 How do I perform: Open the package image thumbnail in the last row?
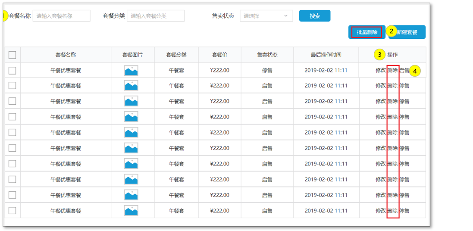[131, 211]
